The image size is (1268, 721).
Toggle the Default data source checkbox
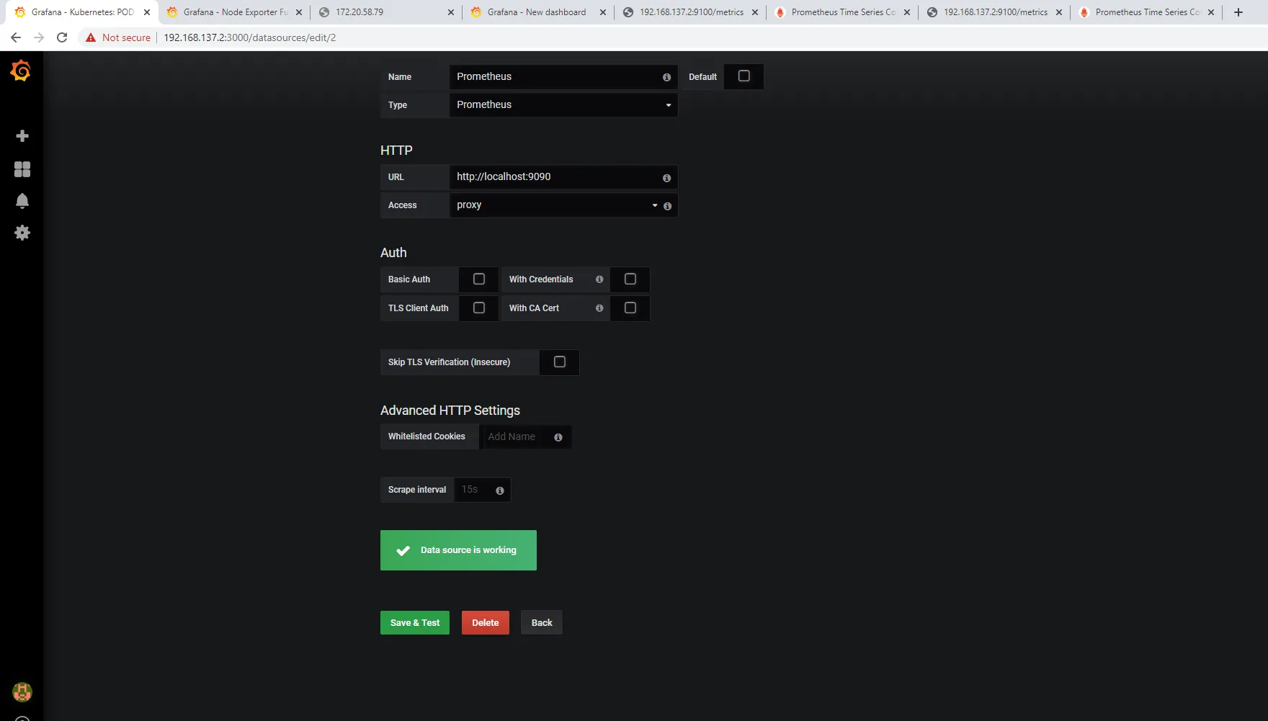(744, 76)
